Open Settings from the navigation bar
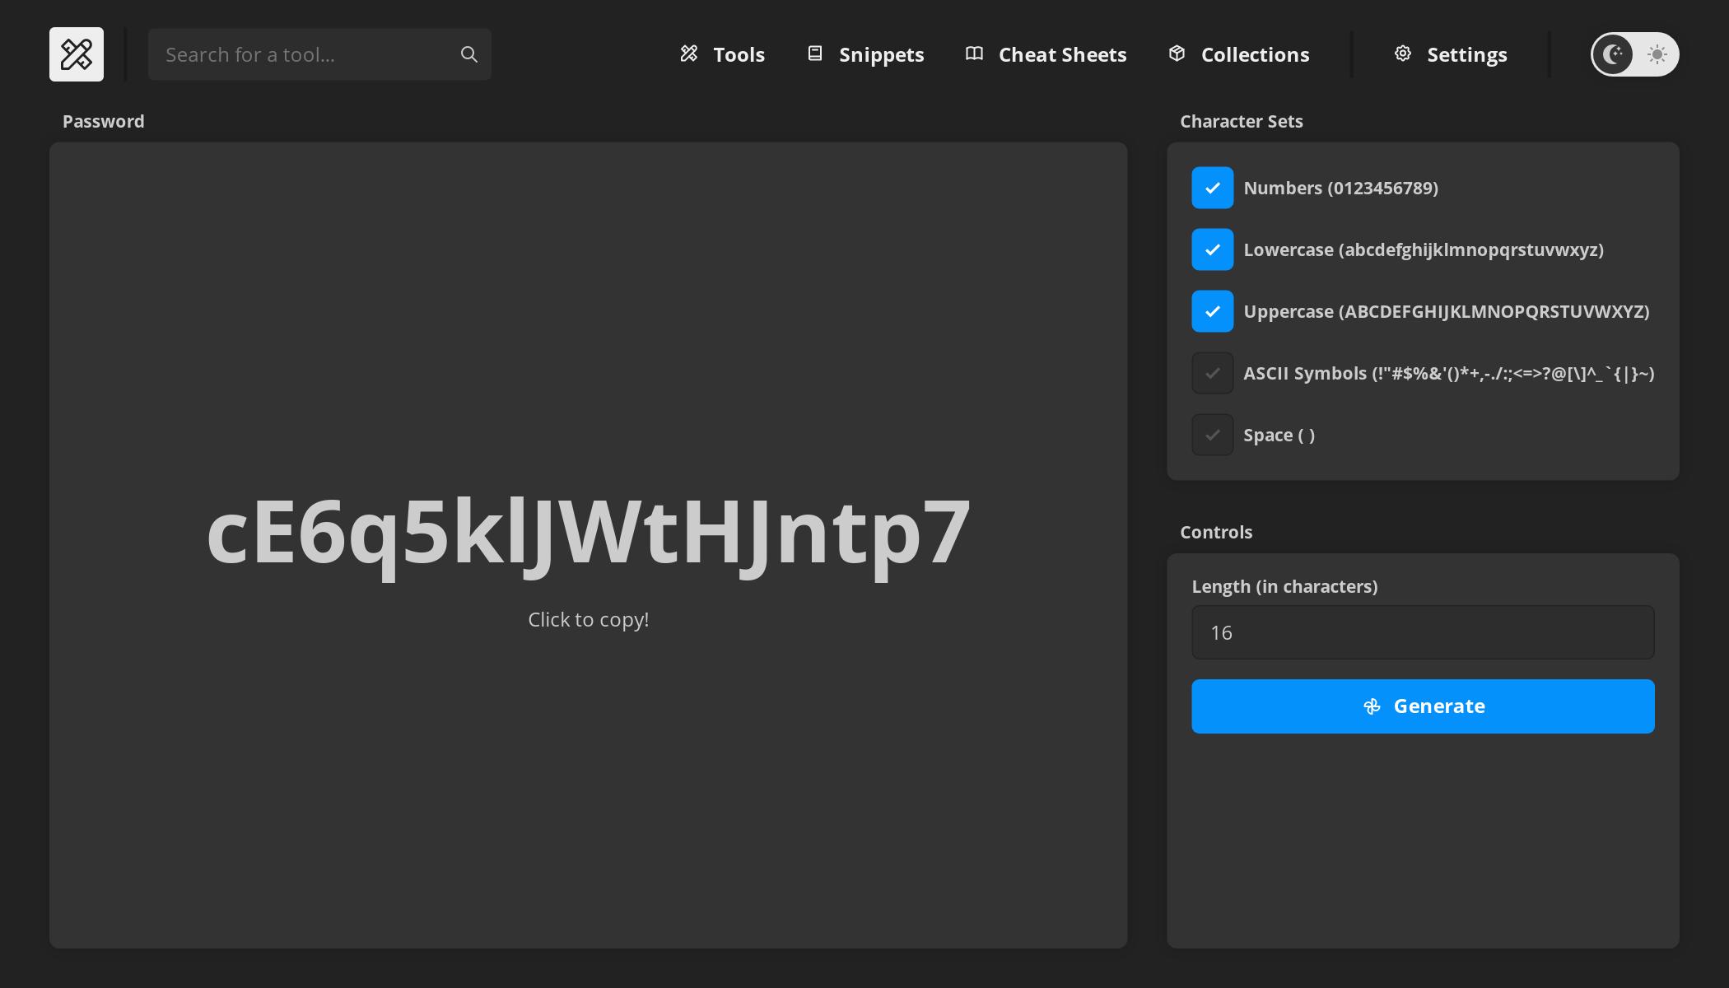 [x=1451, y=54]
